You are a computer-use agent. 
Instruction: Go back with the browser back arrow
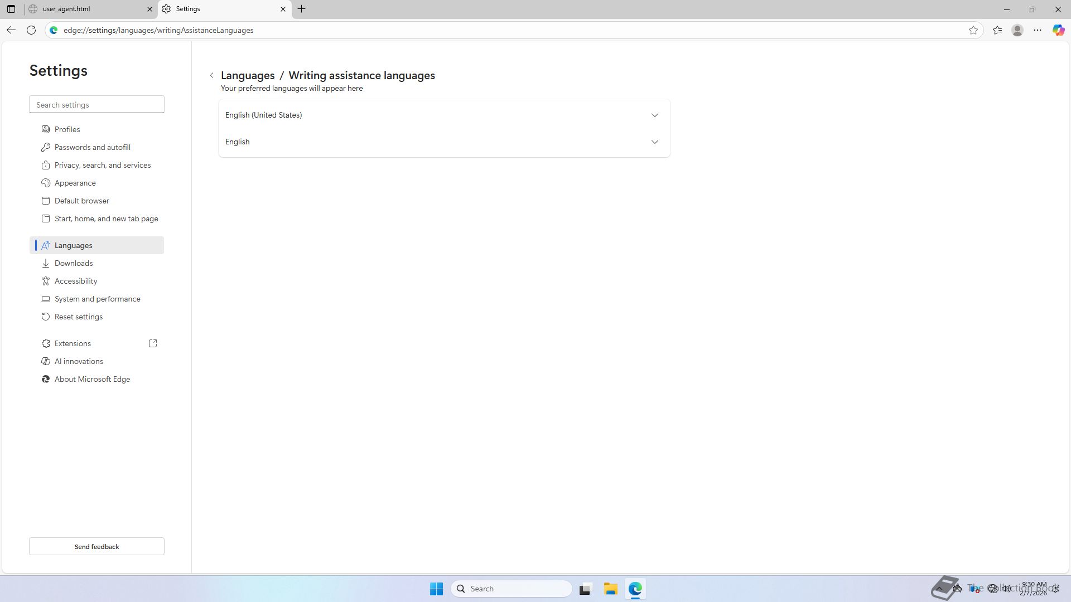pyautogui.click(x=11, y=30)
